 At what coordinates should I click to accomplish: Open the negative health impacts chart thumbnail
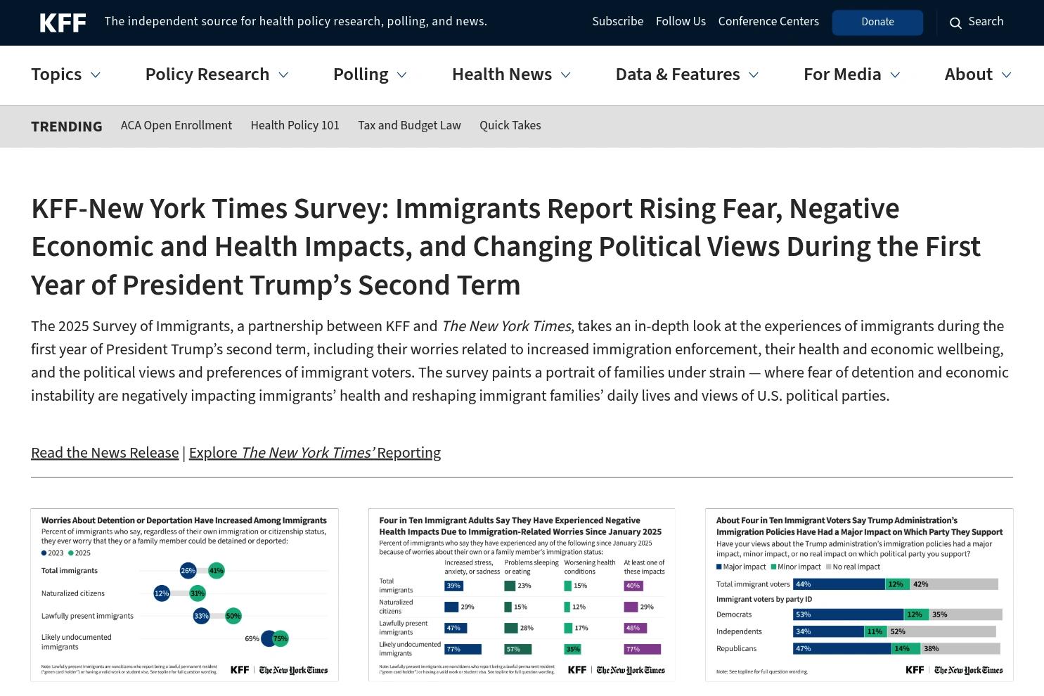point(522,595)
